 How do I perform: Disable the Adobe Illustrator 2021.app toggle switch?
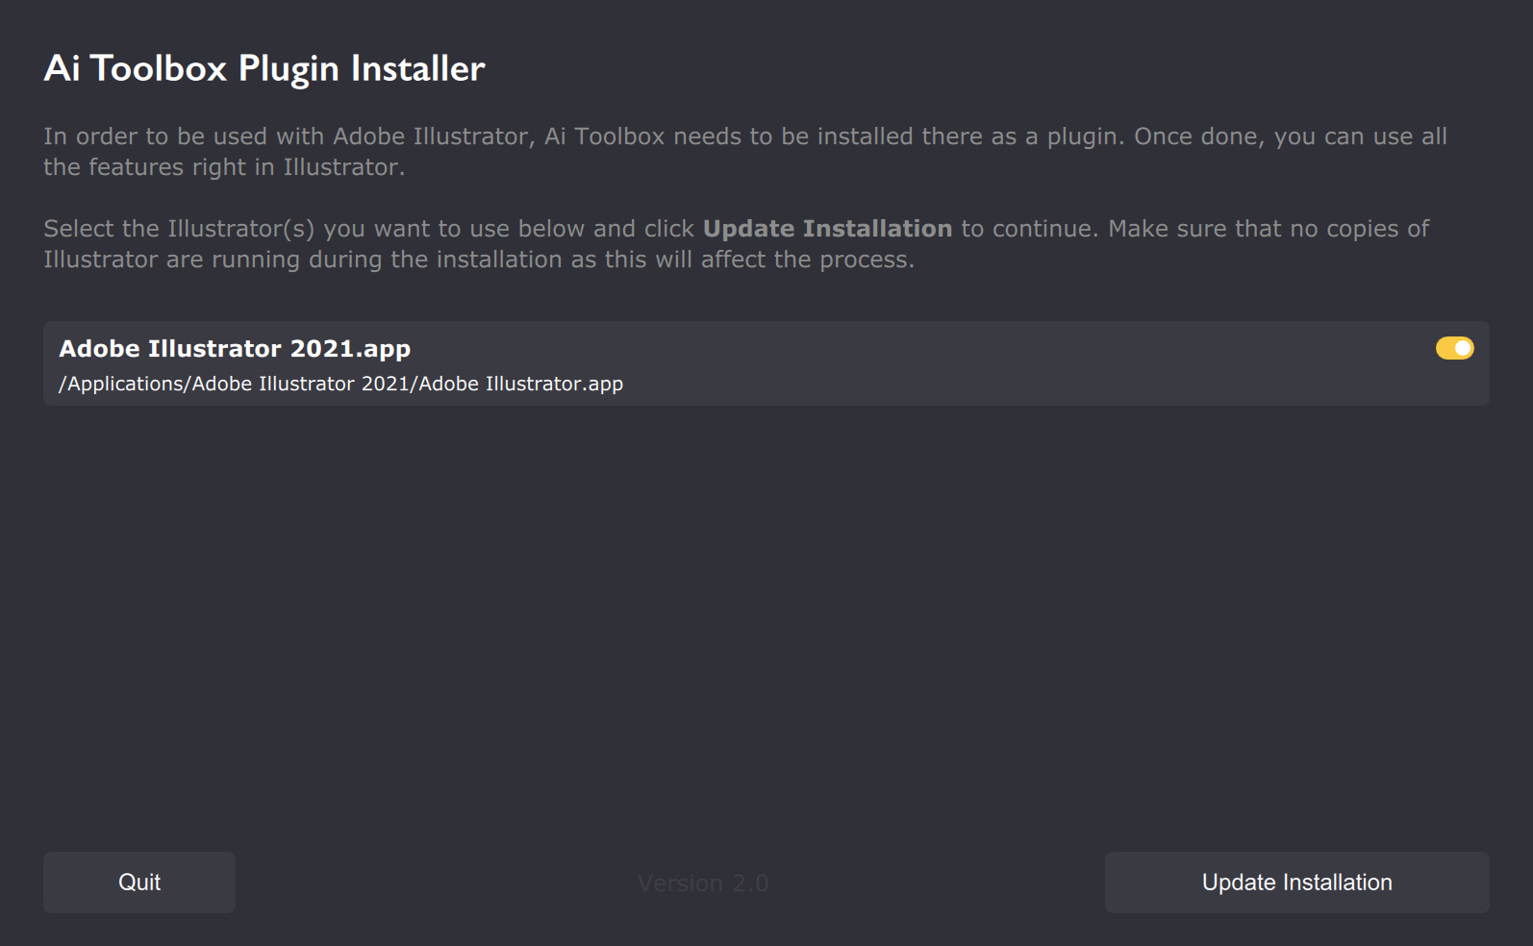[x=1455, y=348]
